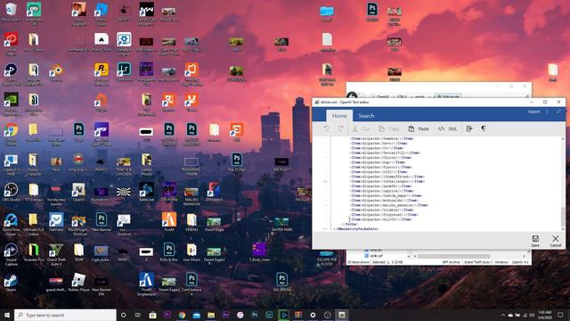
Task: Click the Undo arrow icon
Action: coord(326,128)
